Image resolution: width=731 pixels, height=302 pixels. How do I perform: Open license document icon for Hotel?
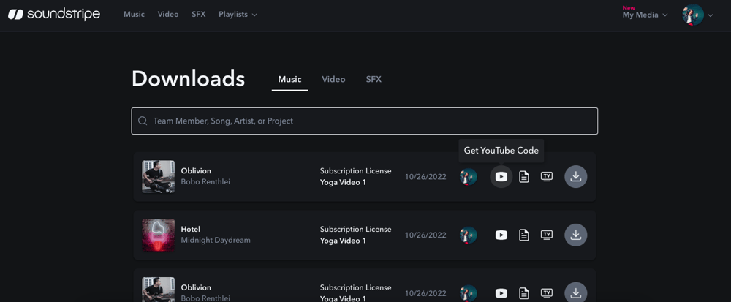pyautogui.click(x=524, y=235)
